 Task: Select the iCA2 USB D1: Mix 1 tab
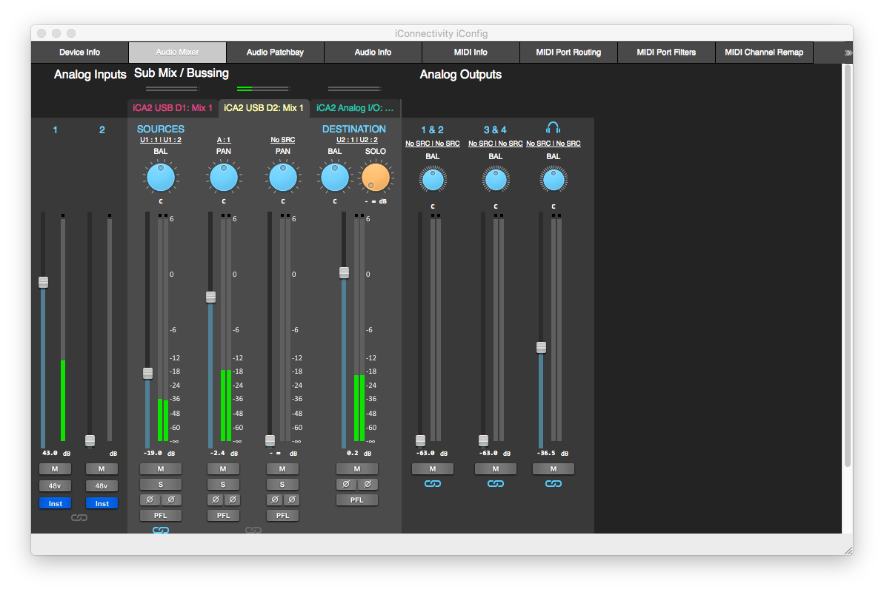pos(173,107)
